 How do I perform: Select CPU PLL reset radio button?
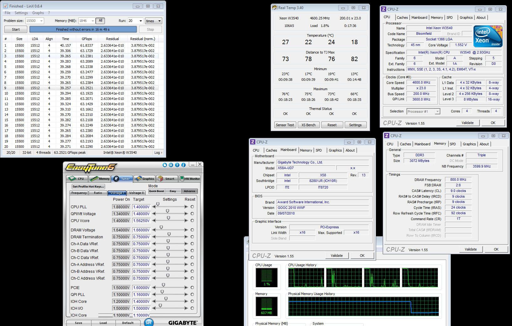tap(192, 207)
